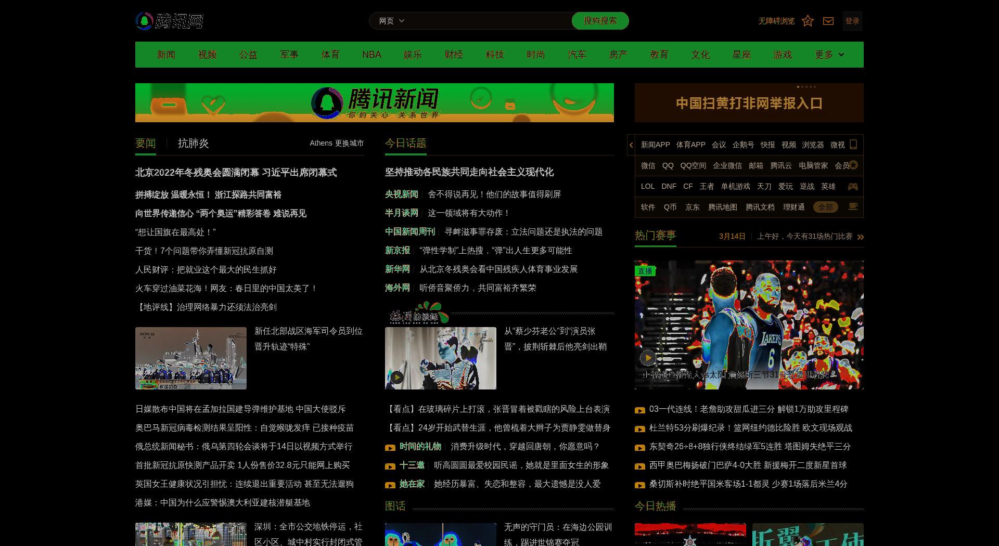999x546 pixels.
Task: Open the 热门赛事 section heading
Action: coord(655,236)
